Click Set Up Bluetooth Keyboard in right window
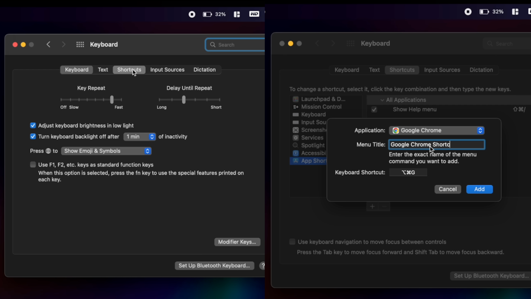The width and height of the screenshot is (531, 299). [x=491, y=276]
